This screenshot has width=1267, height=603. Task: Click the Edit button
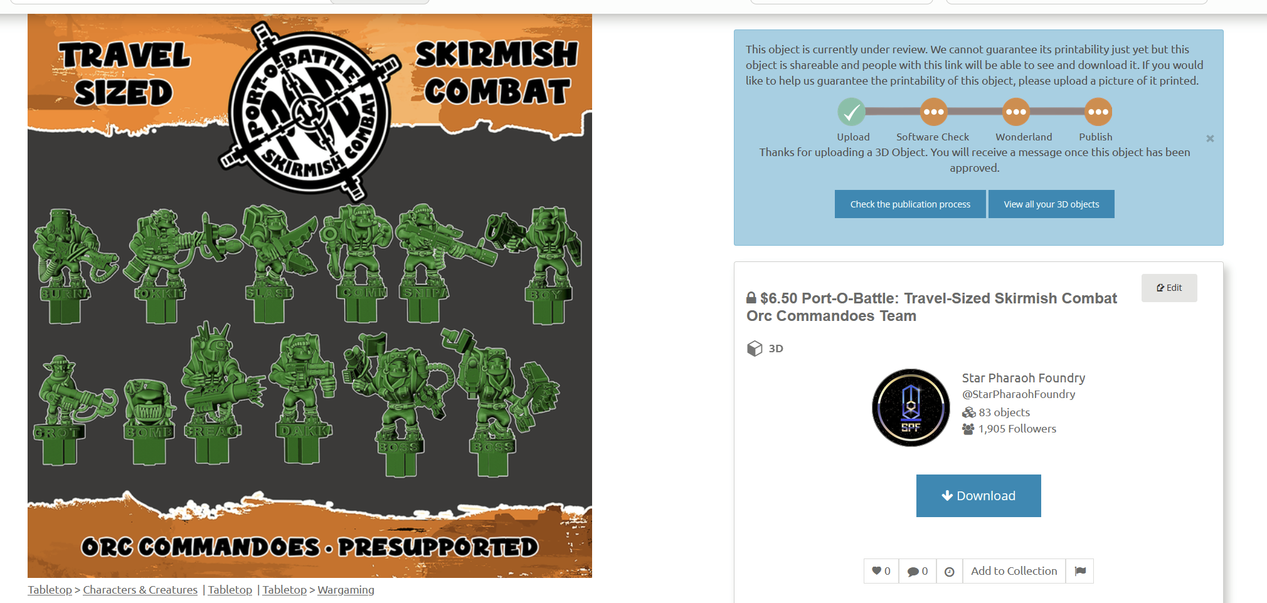pos(1169,288)
